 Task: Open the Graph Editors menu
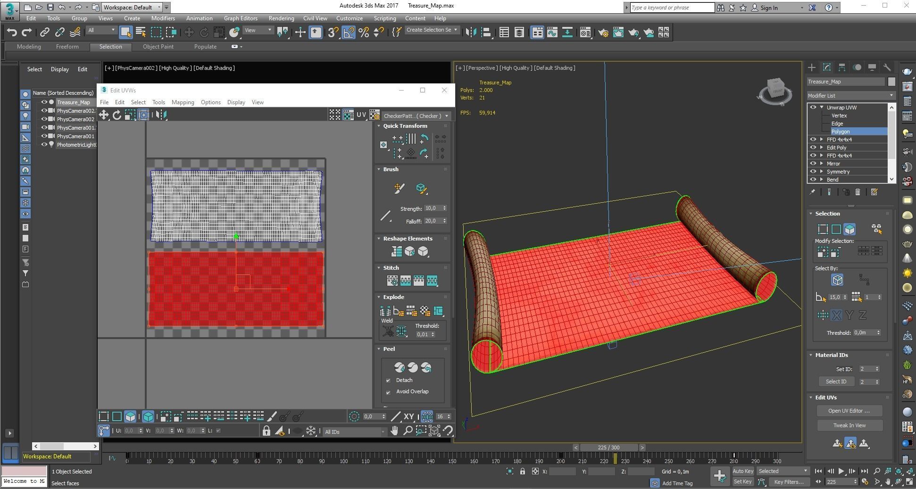241,18
